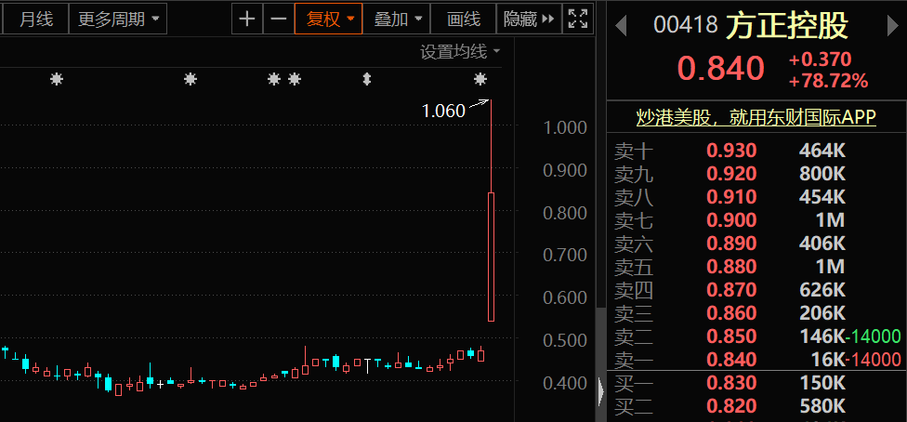Click the leftmost star event marker on chart
Screen dimensions: 907x422
57,80
